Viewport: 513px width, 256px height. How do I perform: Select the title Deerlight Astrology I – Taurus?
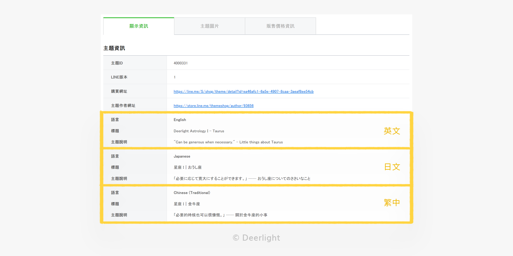199,131
